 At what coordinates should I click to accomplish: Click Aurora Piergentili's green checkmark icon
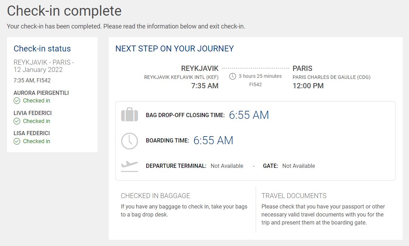[x=17, y=101]
